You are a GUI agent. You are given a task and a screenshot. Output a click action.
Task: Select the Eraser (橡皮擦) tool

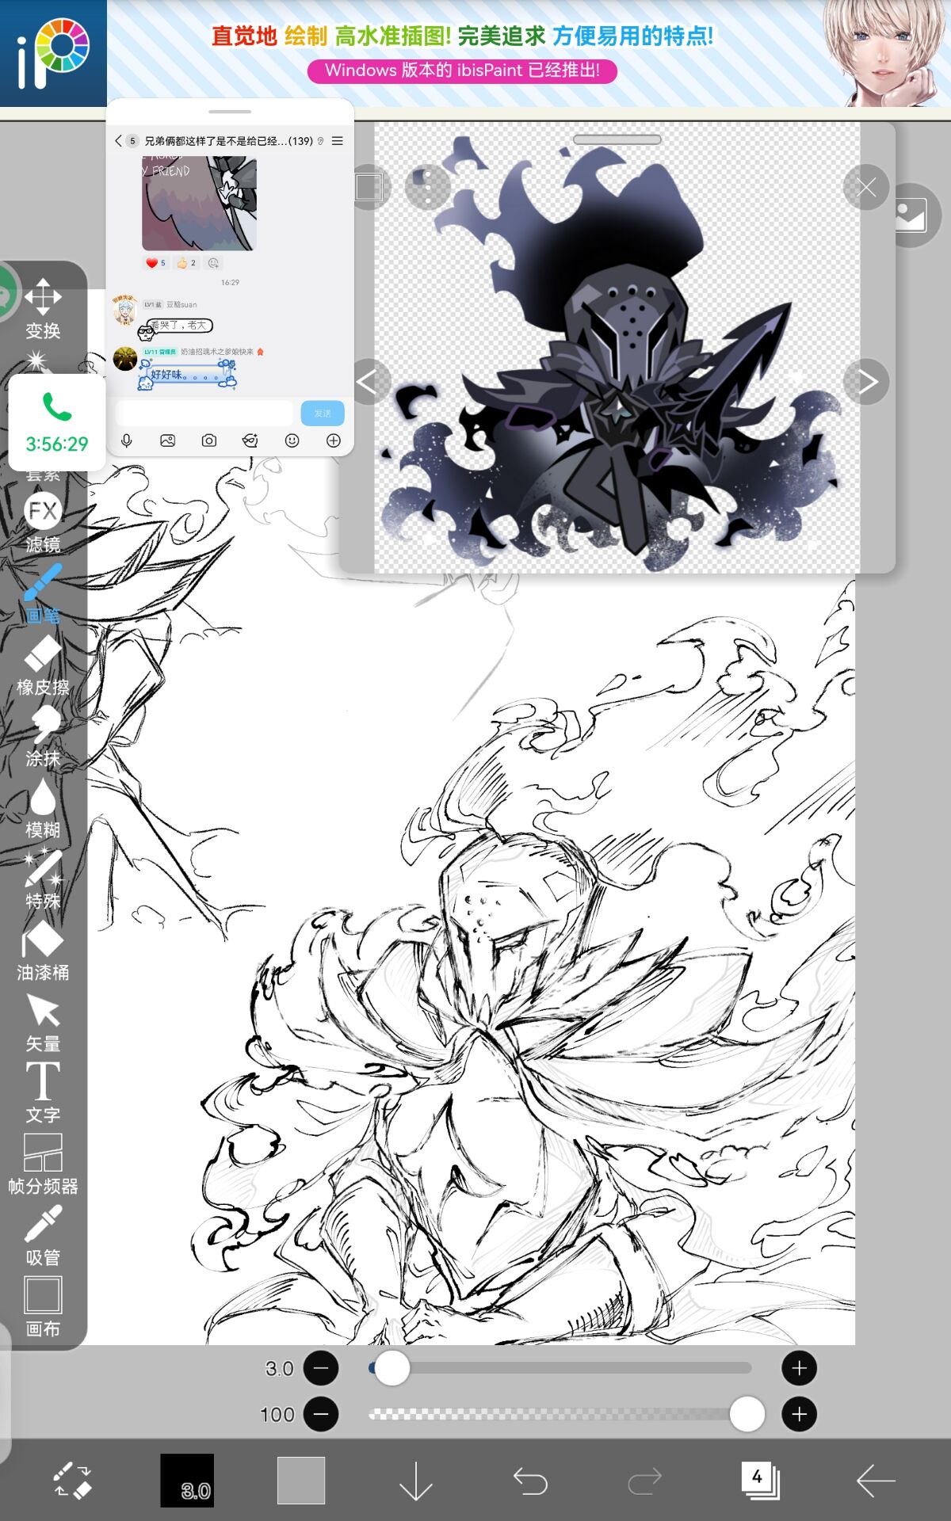click(x=43, y=665)
